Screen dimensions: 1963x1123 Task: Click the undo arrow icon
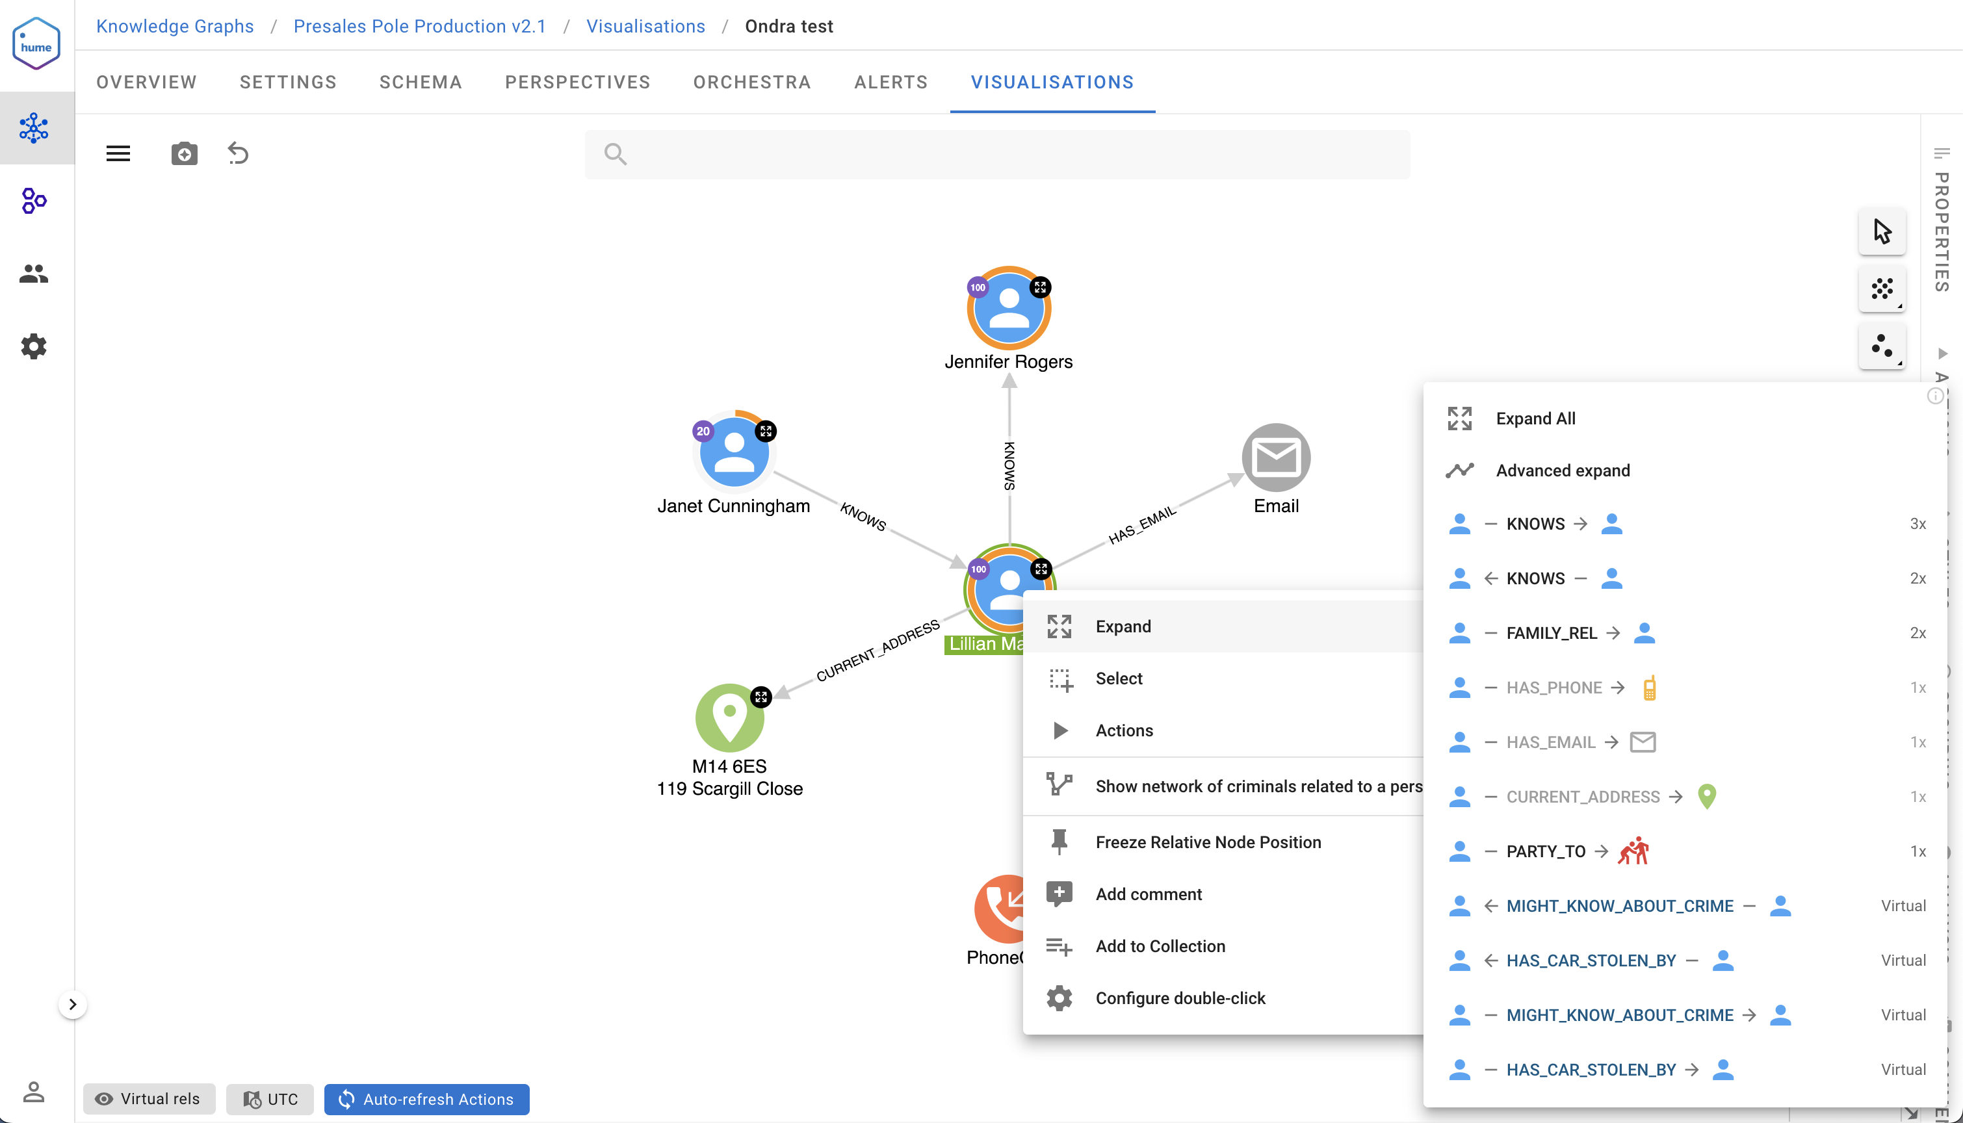point(237,153)
